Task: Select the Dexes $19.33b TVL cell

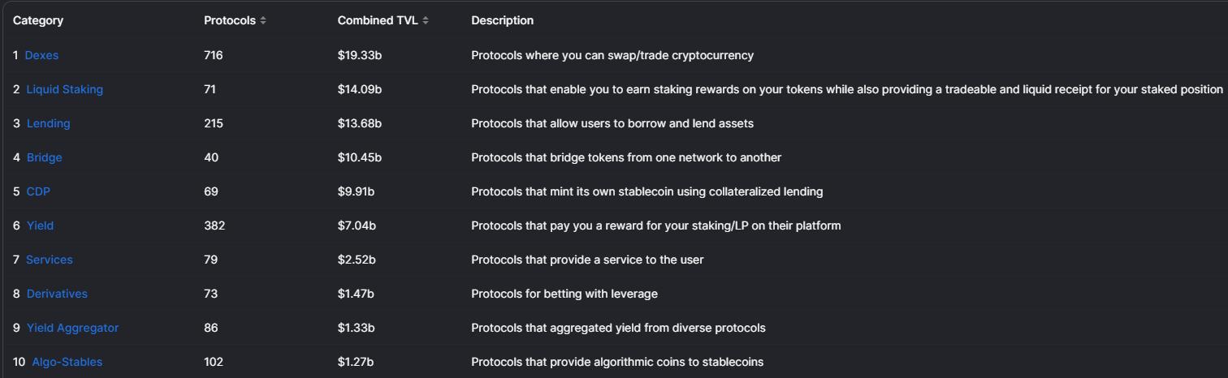Action: click(x=360, y=55)
